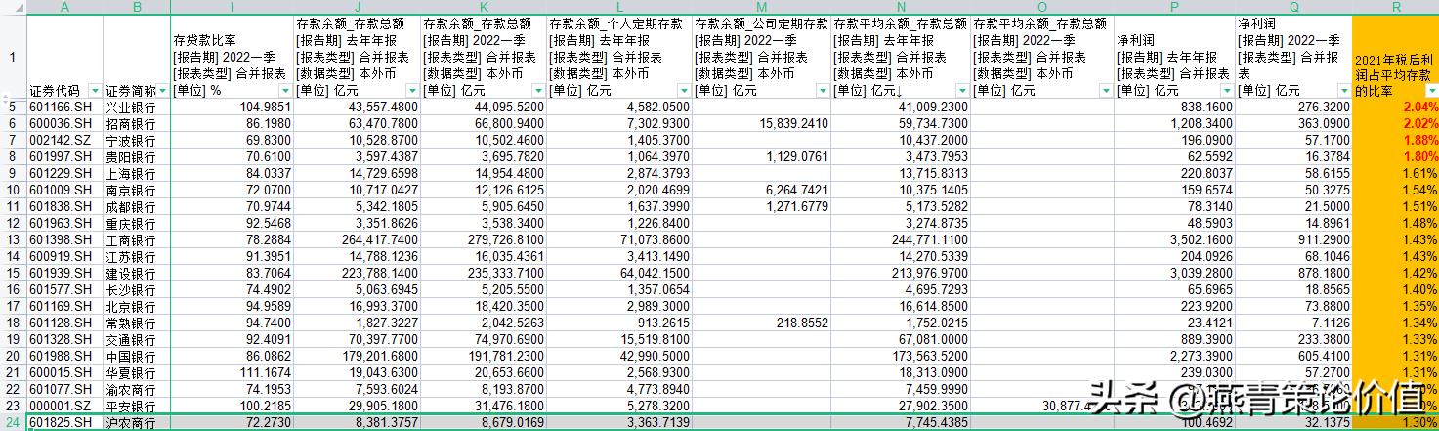
Task: Click cell 002142.SZ
Action: (64, 138)
